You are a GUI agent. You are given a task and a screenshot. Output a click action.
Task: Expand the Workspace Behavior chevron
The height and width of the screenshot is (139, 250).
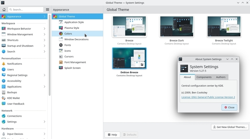point(44,29)
